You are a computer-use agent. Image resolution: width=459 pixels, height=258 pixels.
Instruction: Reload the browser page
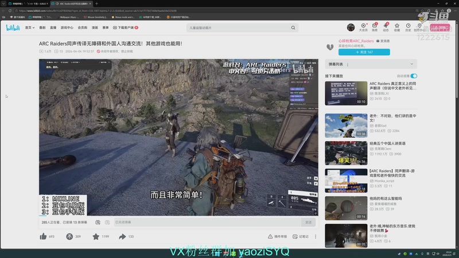10,10
